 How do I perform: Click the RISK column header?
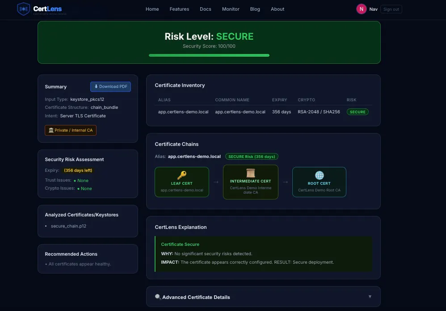(351, 100)
